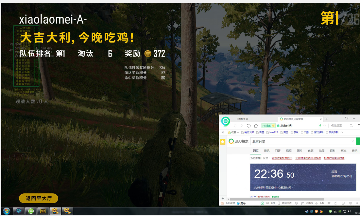The image size is (360, 216).
Task: Click the yellow star sidebar icon
Action: 222,142
